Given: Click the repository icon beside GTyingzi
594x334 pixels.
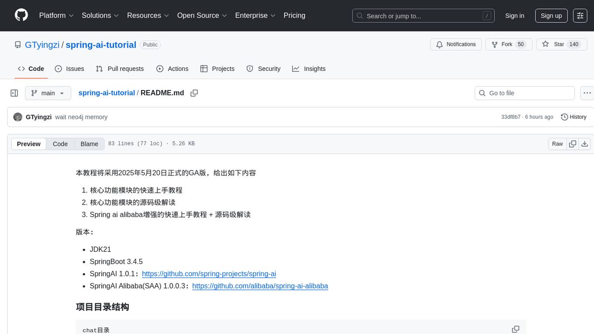Looking at the screenshot, I should point(18,45).
